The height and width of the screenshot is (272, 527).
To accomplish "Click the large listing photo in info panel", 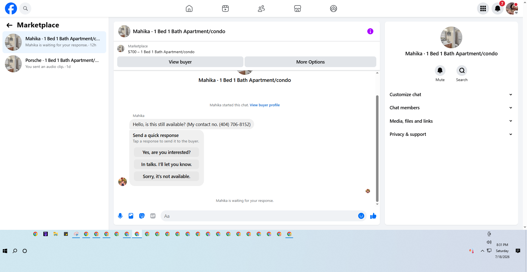I will pyautogui.click(x=451, y=38).
